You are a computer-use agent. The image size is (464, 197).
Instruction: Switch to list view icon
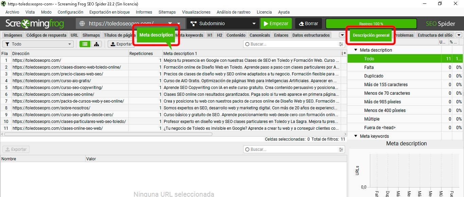85,44
